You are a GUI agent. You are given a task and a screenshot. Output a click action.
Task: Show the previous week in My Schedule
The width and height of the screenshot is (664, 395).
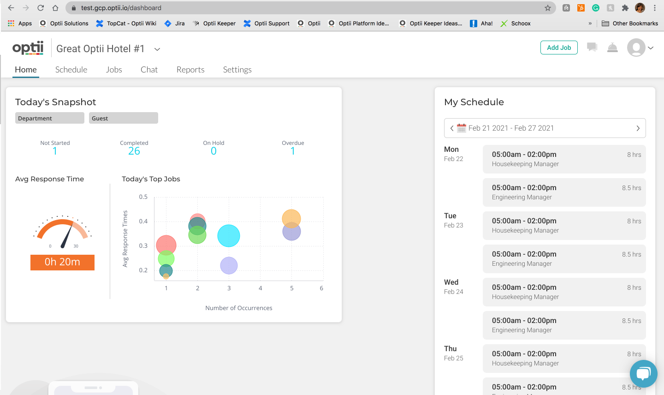[452, 128]
